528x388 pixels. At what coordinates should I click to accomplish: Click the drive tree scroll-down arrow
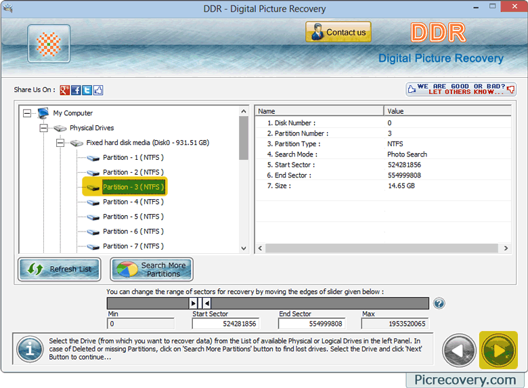pyautogui.click(x=244, y=249)
